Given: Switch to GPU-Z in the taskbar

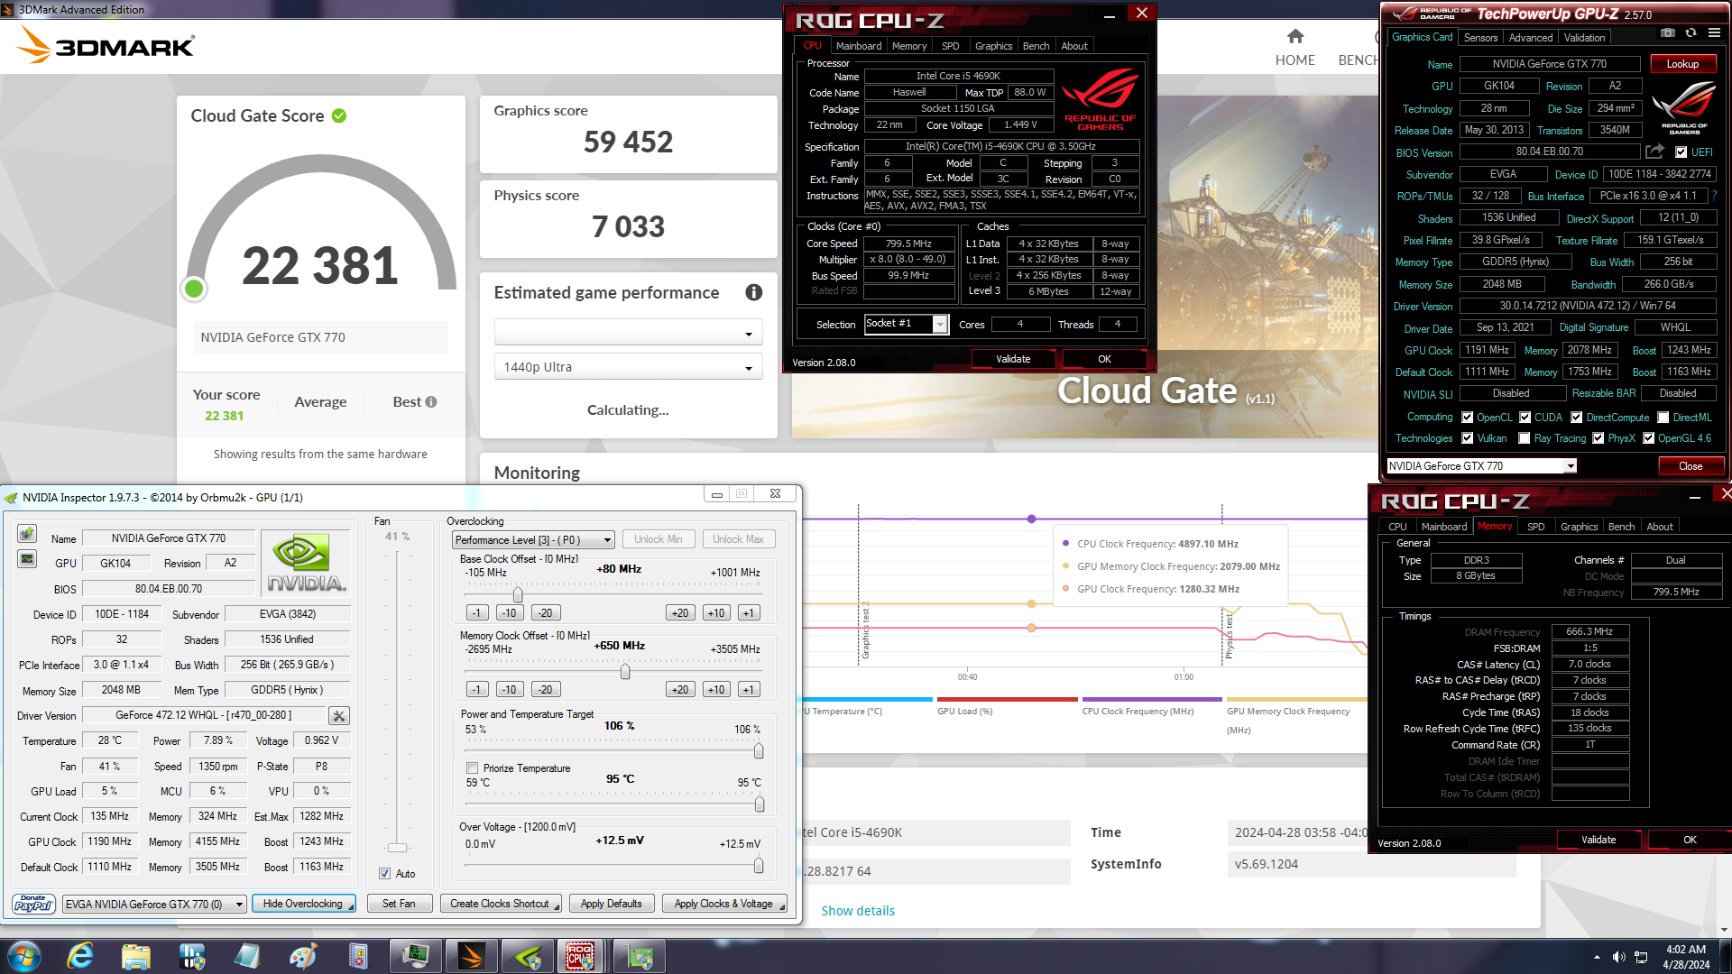Looking at the screenshot, I should coord(640,956).
